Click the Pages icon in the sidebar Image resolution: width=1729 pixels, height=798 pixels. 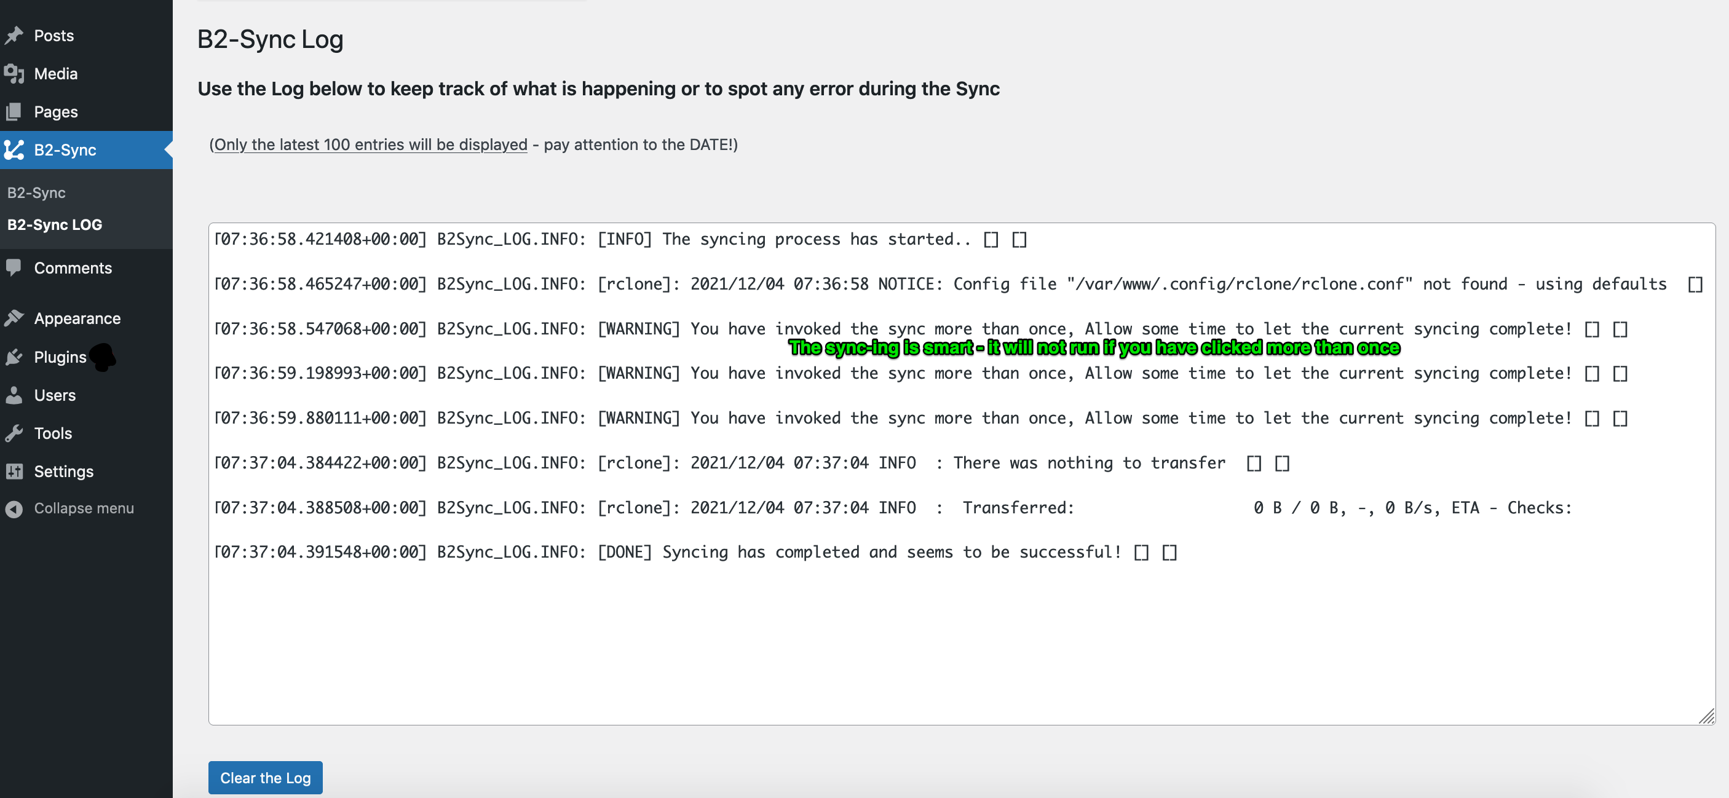[14, 112]
